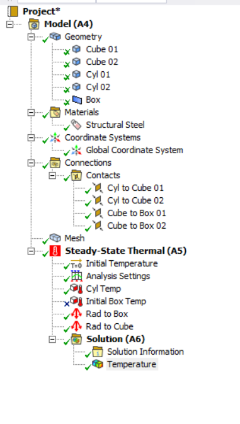Open Solution Information
The height and width of the screenshot is (424, 240).
(146, 352)
